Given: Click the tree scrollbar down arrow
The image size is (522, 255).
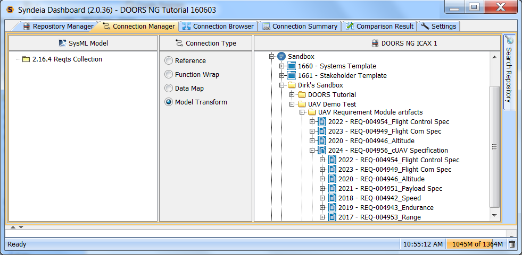Looking at the screenshot, I should (494, 216).
